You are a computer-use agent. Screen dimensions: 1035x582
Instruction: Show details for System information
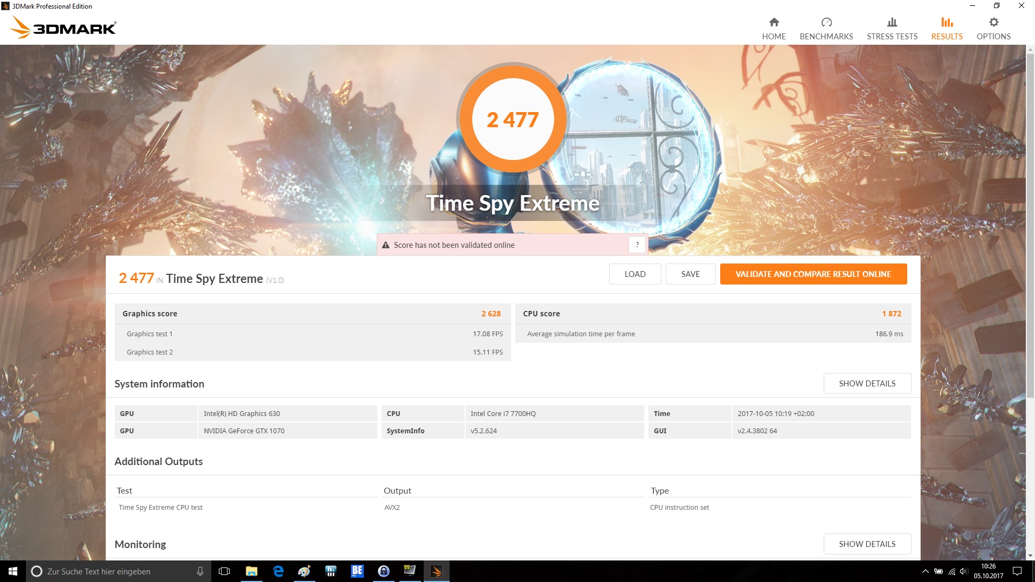pyautogui.click(x=867, y=383)
